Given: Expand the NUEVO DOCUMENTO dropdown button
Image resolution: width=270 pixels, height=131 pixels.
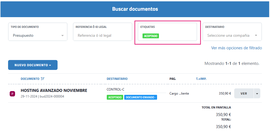Looking at the screenshot, I should [x=33, y=65].
